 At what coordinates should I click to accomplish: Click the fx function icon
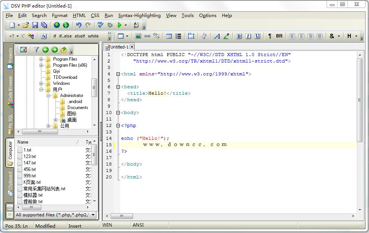point(44,36)
